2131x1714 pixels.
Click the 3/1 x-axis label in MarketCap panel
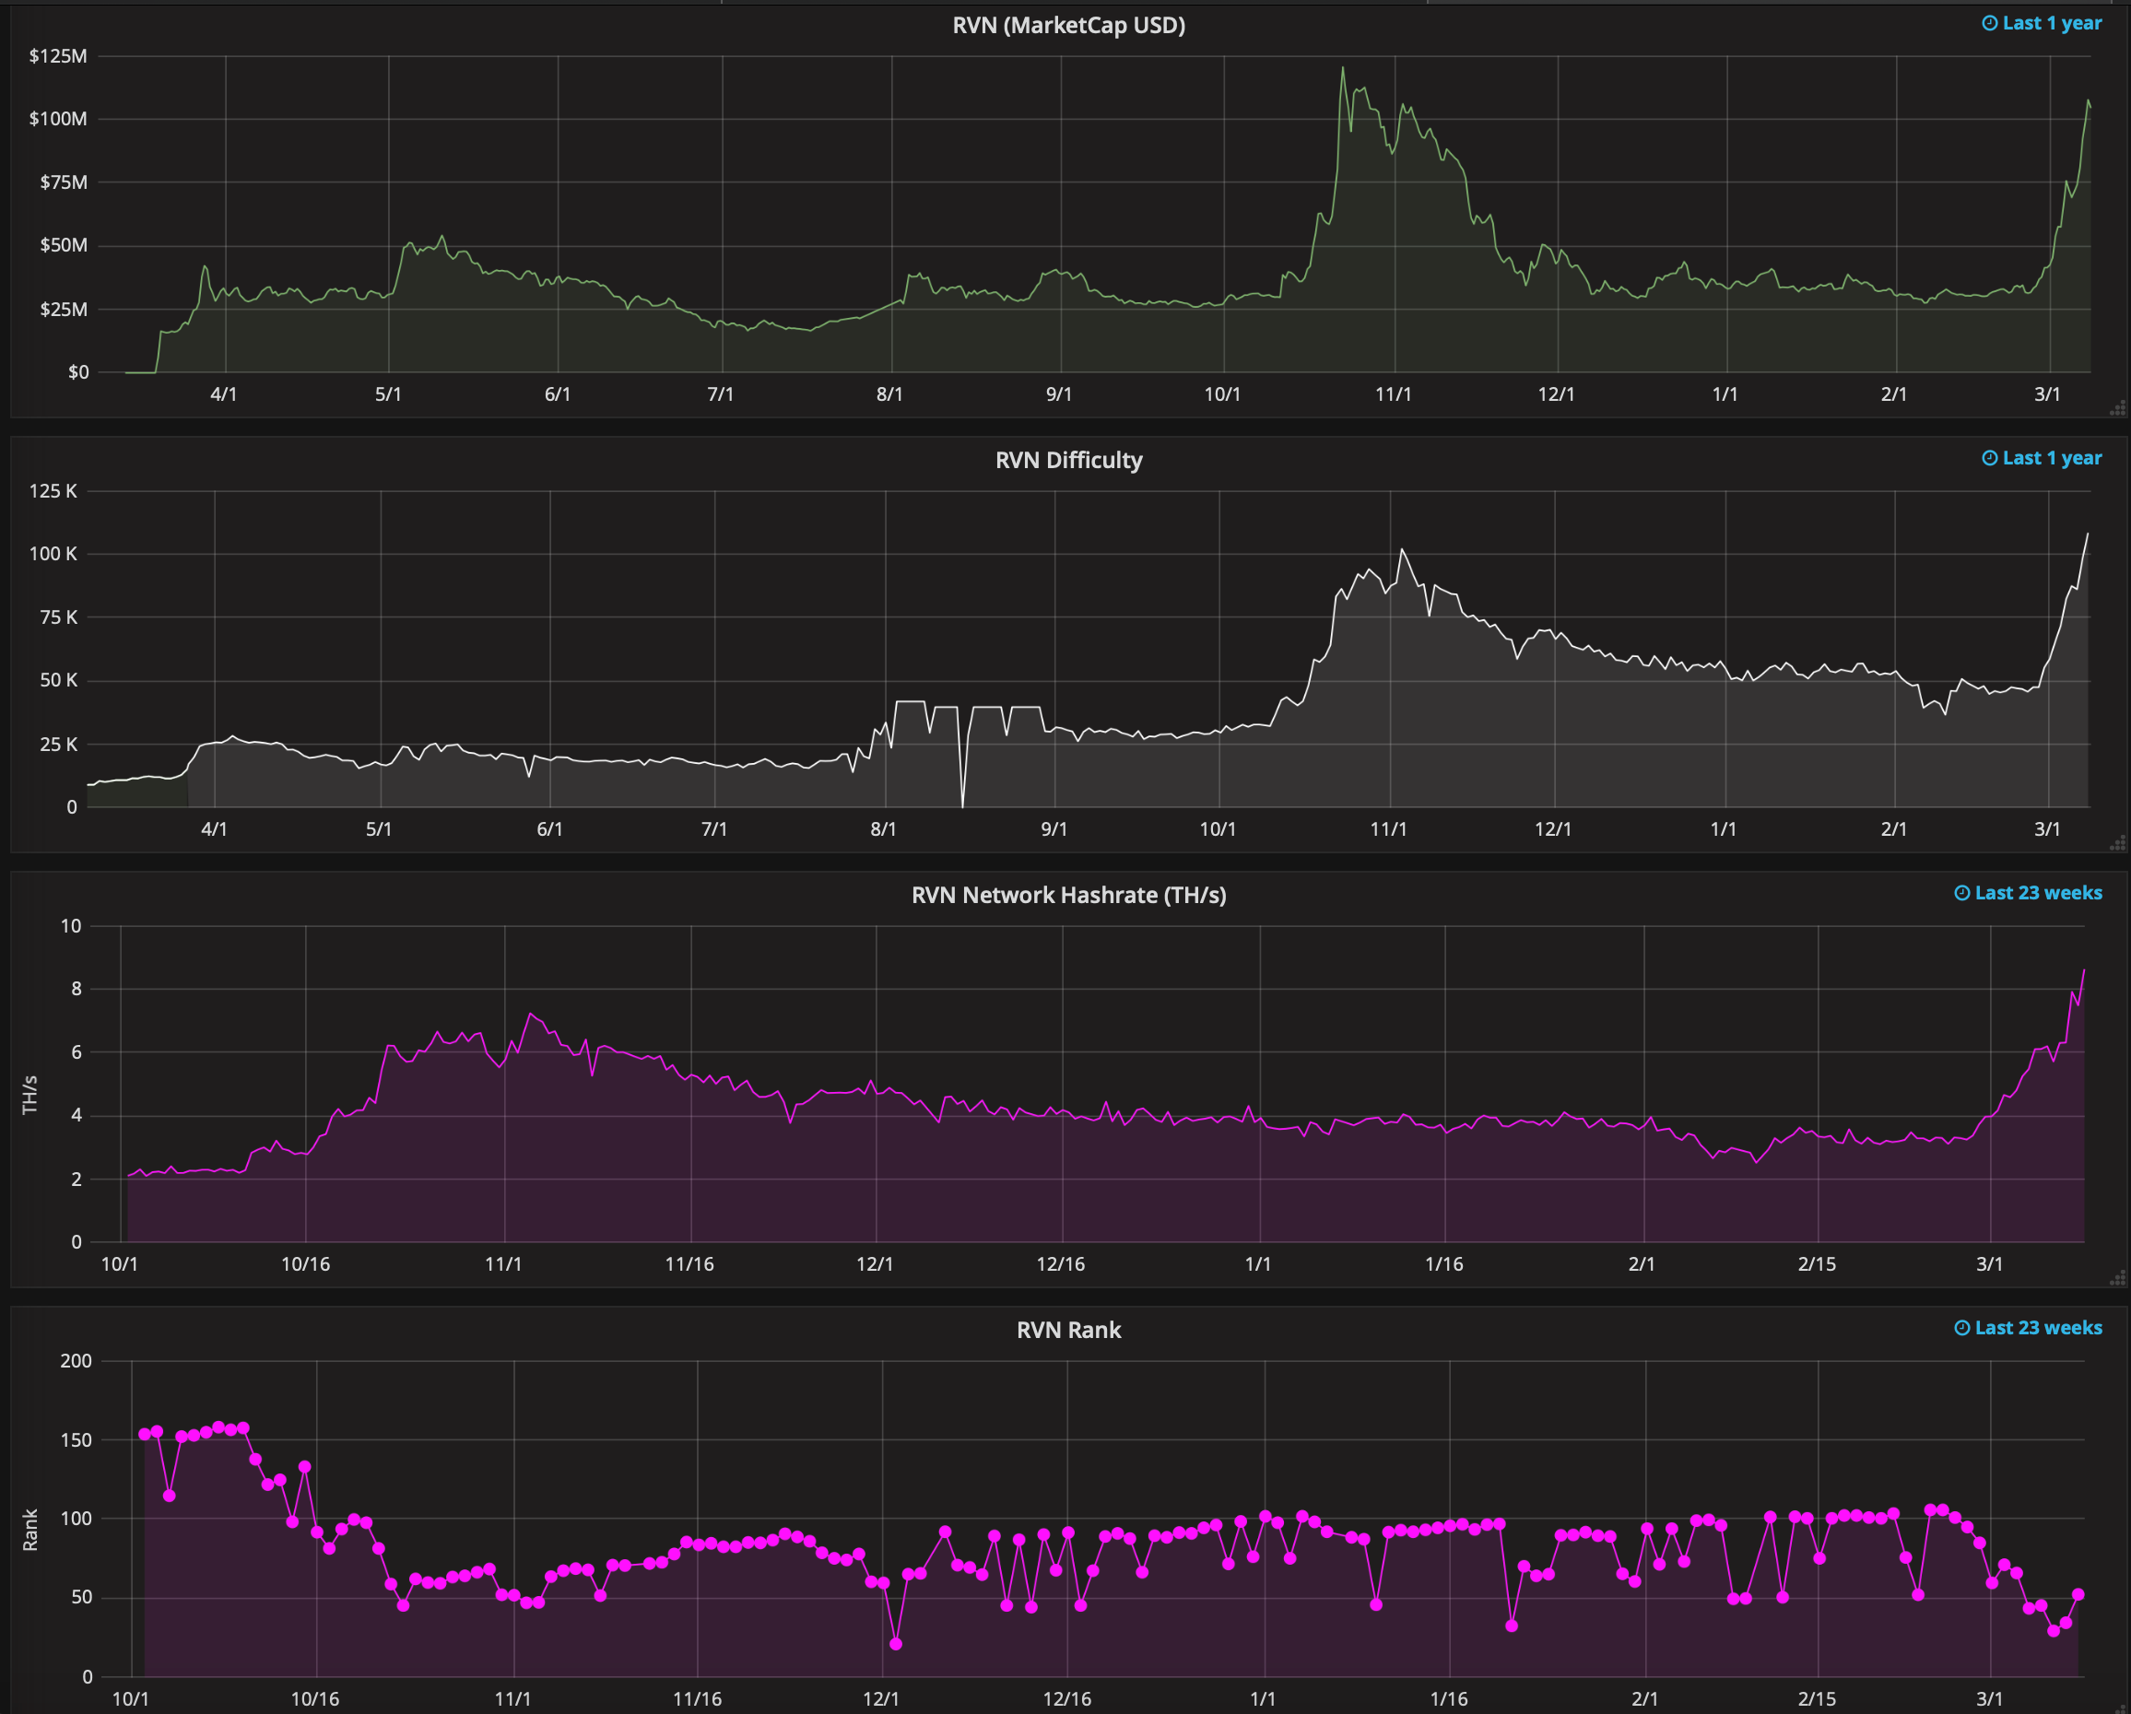[2048, 394]
